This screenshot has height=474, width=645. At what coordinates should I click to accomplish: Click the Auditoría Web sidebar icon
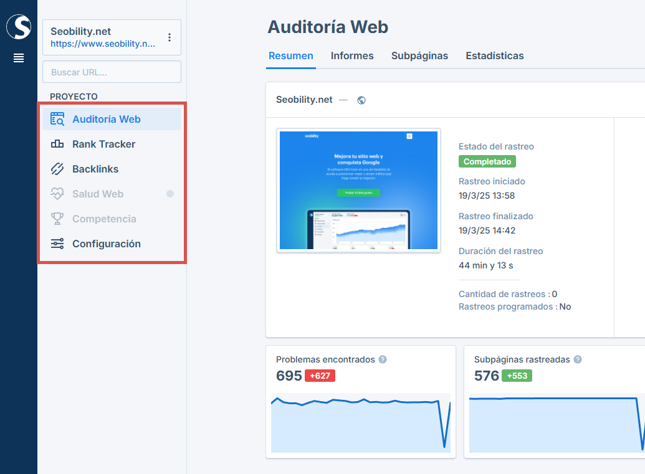57,119
